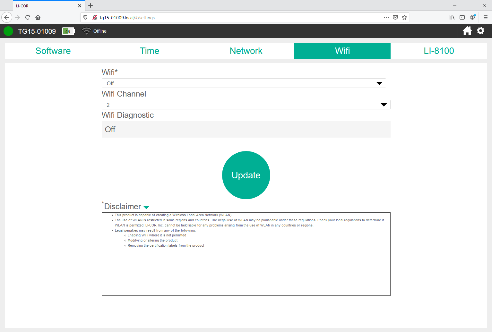Click the "Enabling WiFi where it is not permitted" line

click(x=157, y=235)
